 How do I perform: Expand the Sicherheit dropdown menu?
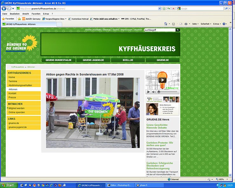206,24
